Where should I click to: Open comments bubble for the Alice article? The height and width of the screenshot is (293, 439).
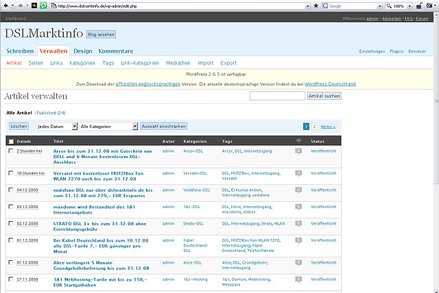298,263
